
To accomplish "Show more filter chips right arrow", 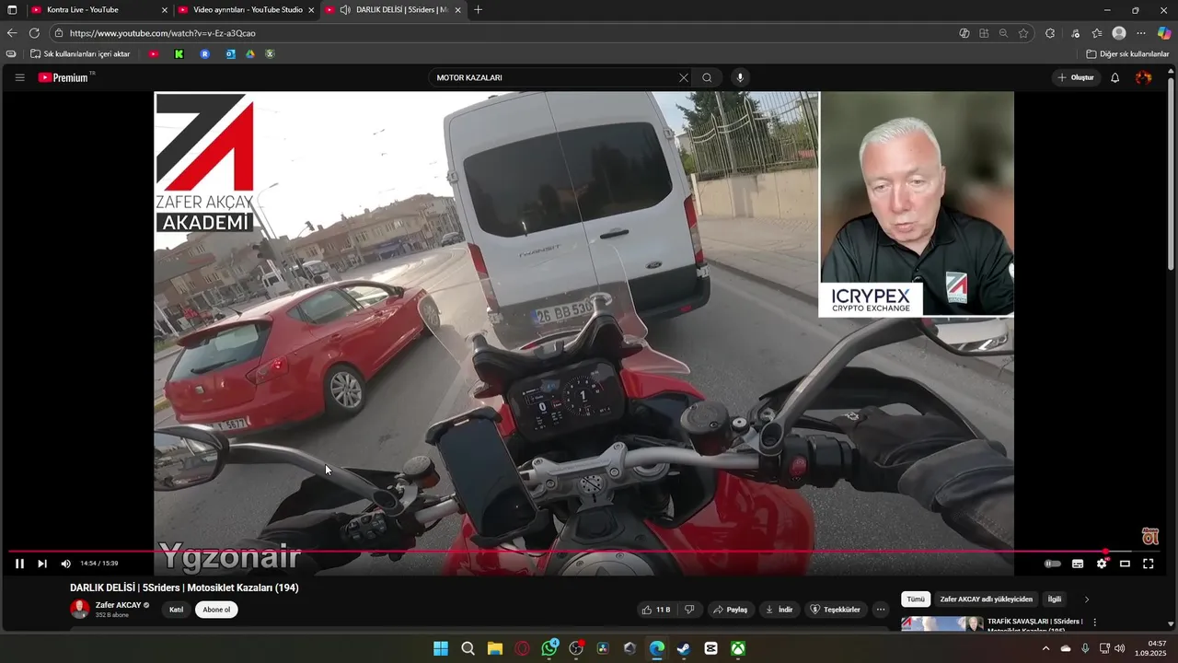I will [1087, 599].
